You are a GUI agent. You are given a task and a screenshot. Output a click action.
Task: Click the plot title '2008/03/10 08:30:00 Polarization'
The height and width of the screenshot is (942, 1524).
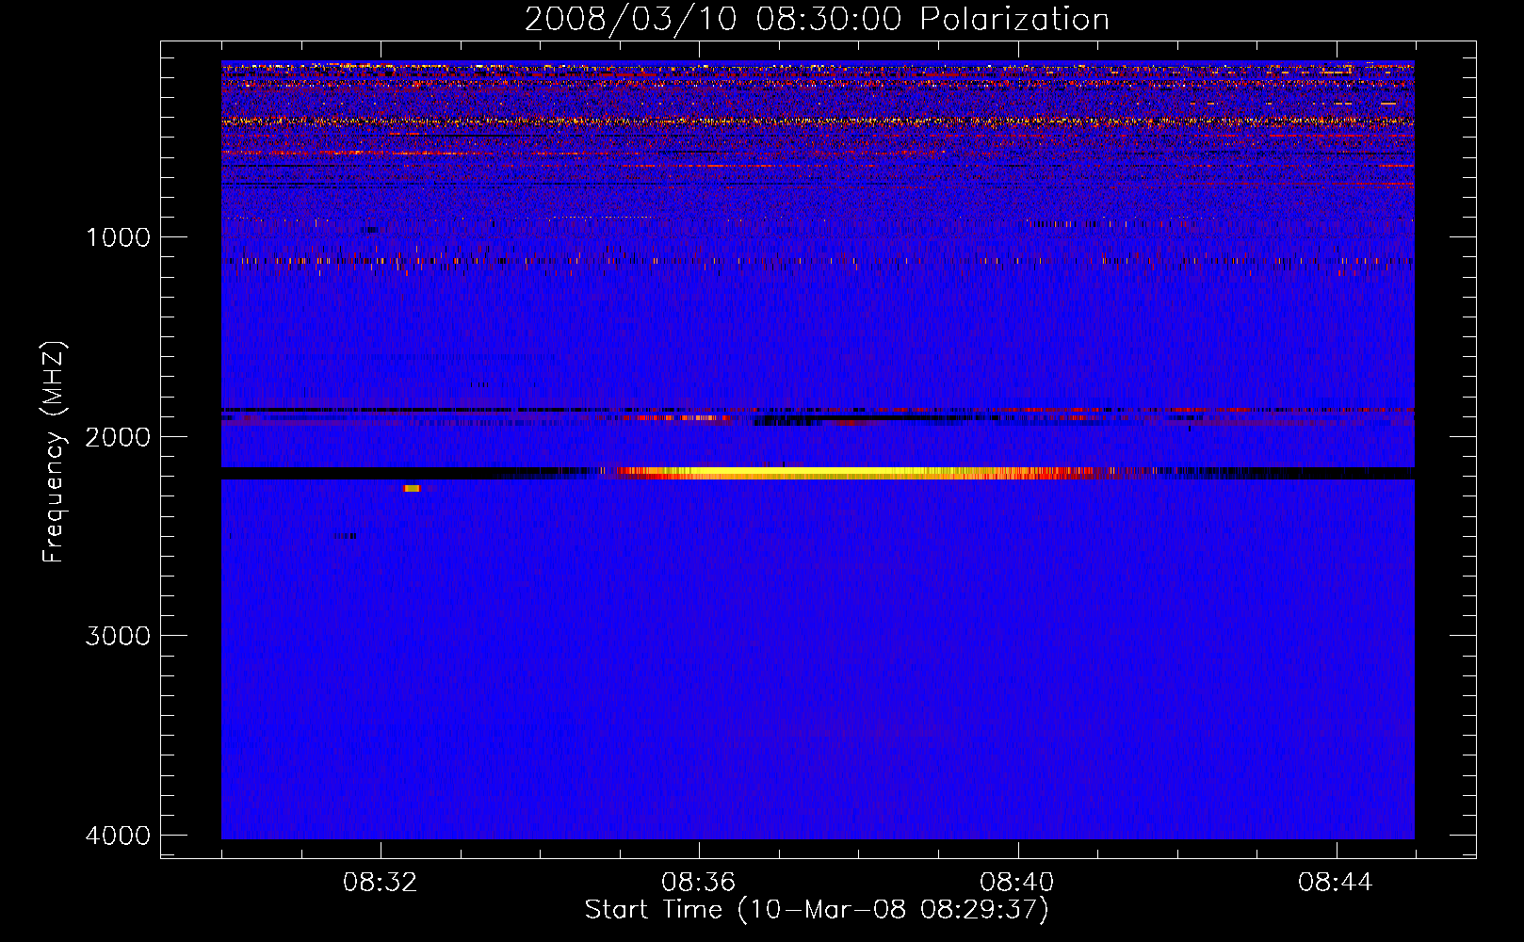click(x=817, y=19)
